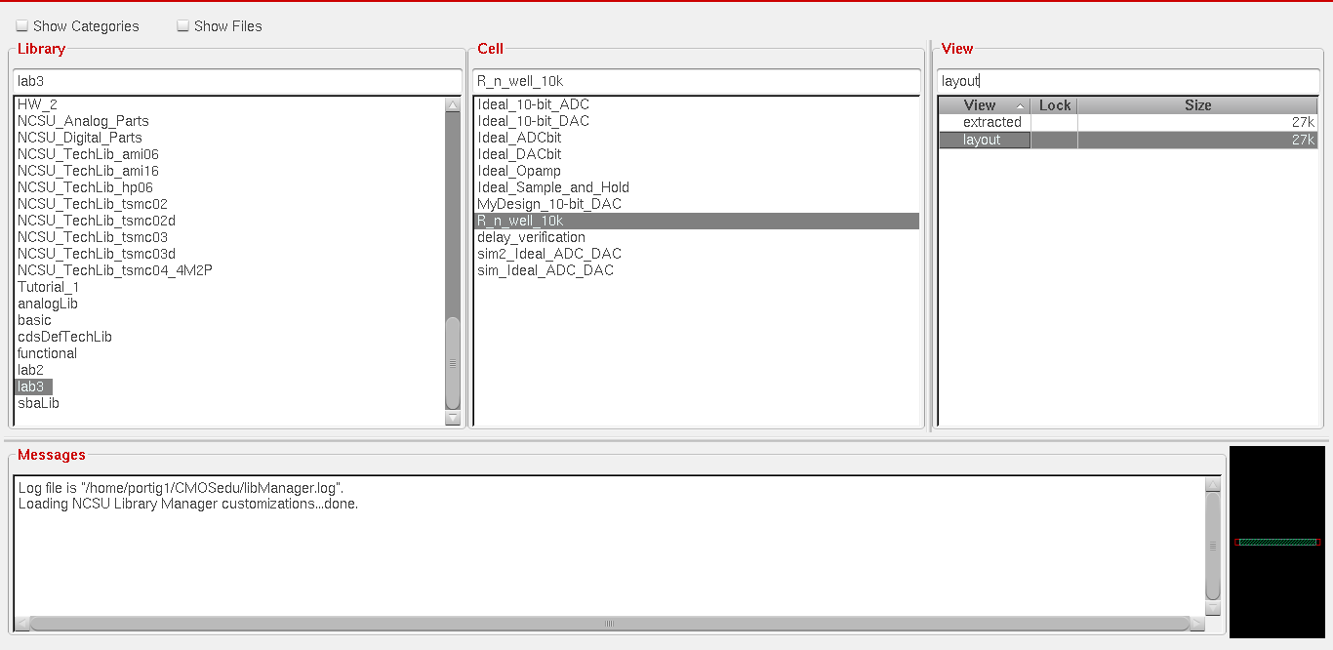The width and height of the screenshot is (1333, 650).
Task: Select the NCSU_Analog_Parts library
Action: tap(83, 121)
